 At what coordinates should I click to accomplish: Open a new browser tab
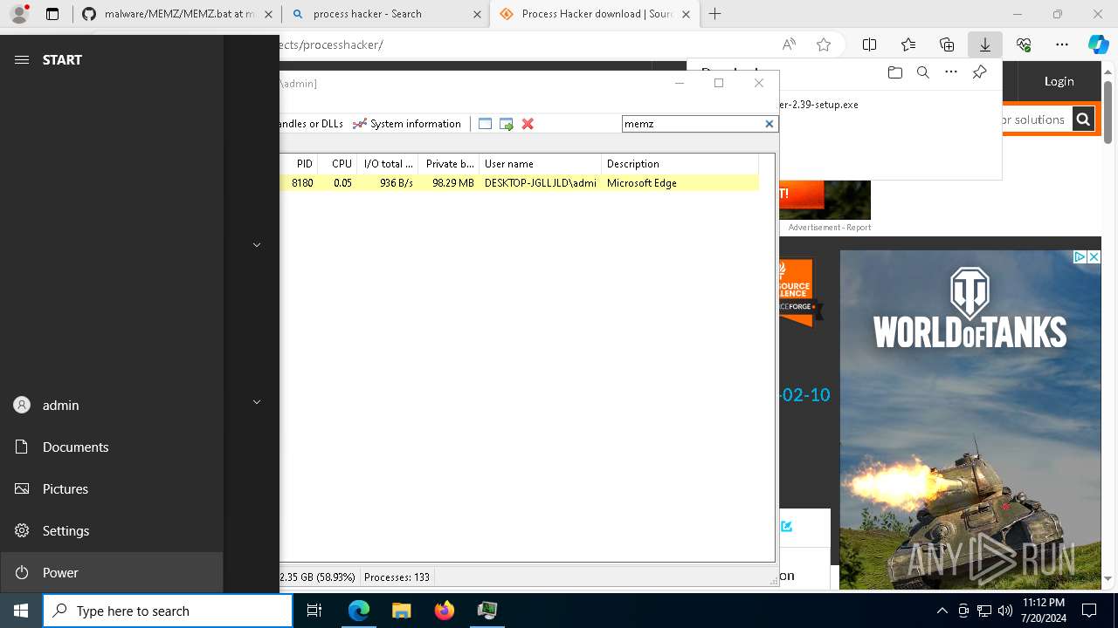714,14
